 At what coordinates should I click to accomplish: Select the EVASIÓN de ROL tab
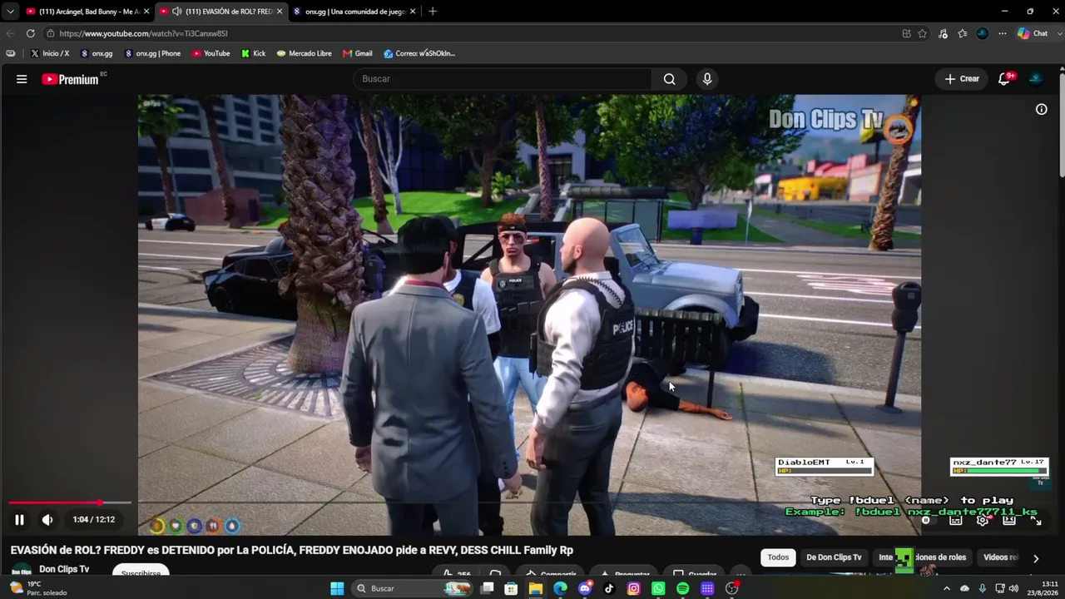click(x=221, y=12)
